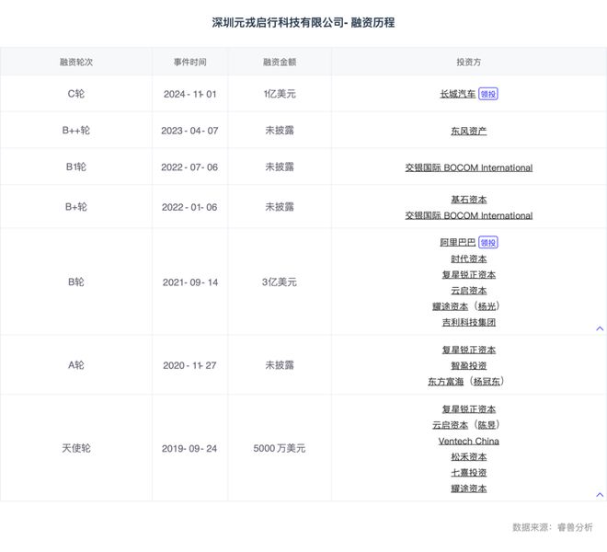The height and width of the screenshot is (552, 607).
Task: Click the 数据来源：睿兽分析 footer text
Action: pos(553,527)
